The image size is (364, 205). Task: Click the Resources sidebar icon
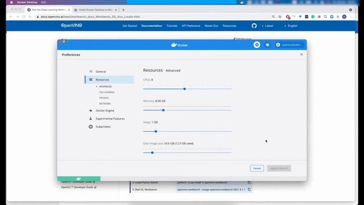[91, 80]
